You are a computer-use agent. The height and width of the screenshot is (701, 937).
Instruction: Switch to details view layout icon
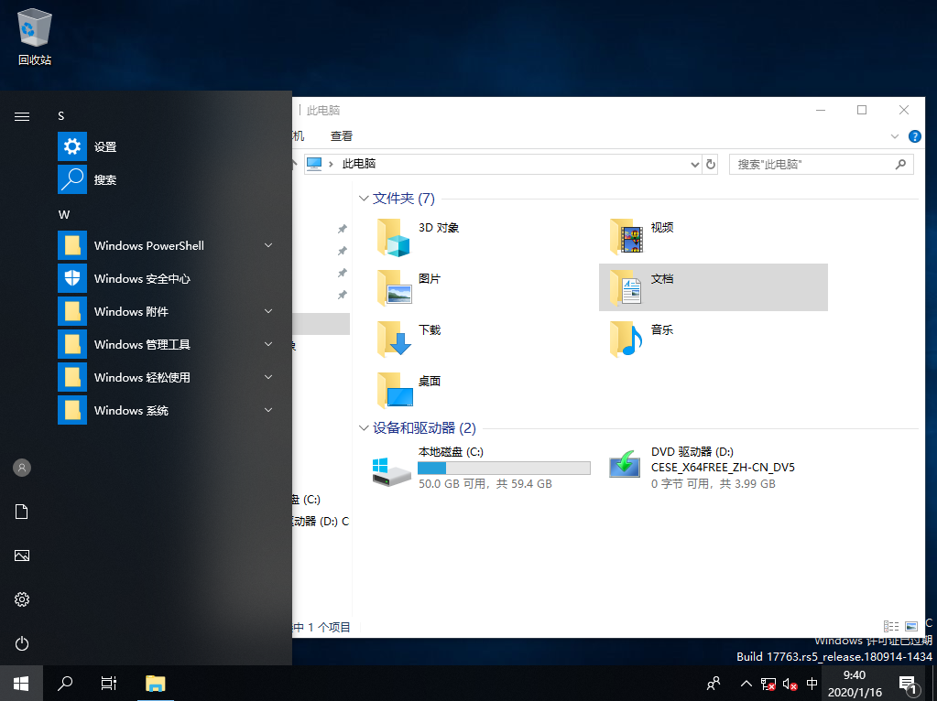coord(891,626)
